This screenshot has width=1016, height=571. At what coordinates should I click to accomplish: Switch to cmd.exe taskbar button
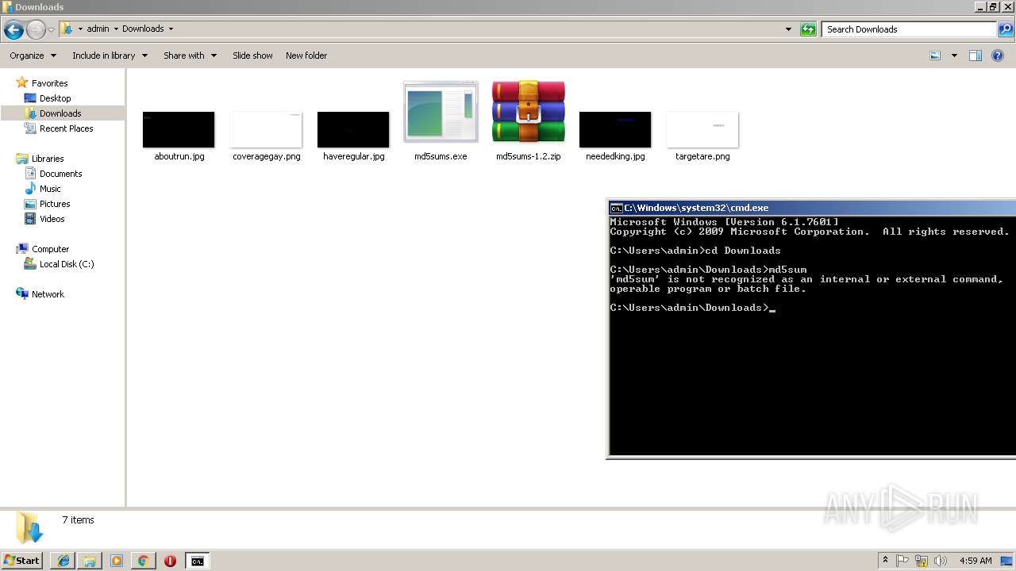(197, 561)
